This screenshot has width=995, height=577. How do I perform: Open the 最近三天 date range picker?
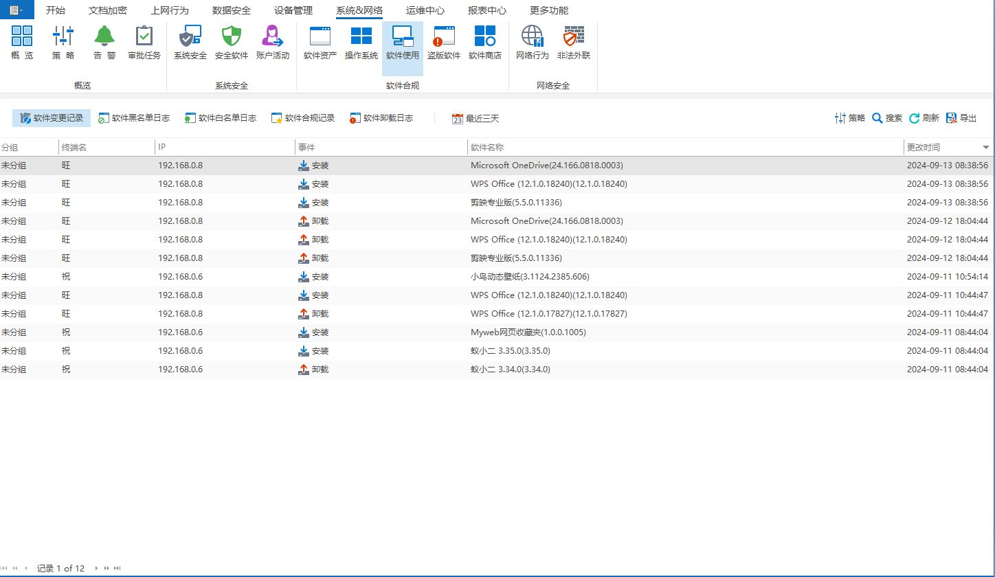coord(476,118)
